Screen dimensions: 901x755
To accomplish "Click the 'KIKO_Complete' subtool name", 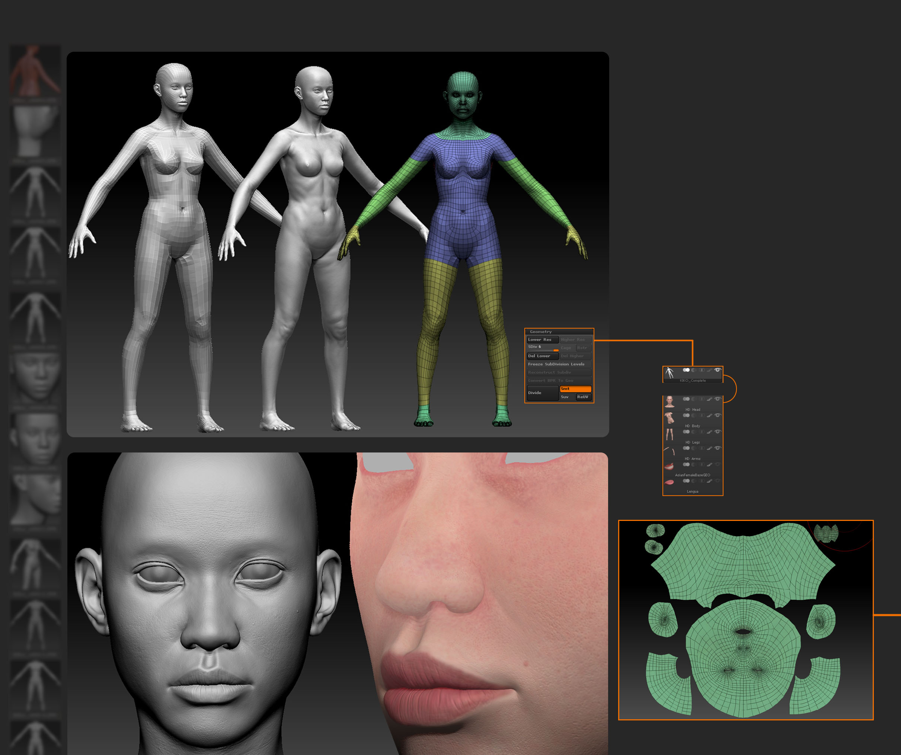I will point(693,381).
